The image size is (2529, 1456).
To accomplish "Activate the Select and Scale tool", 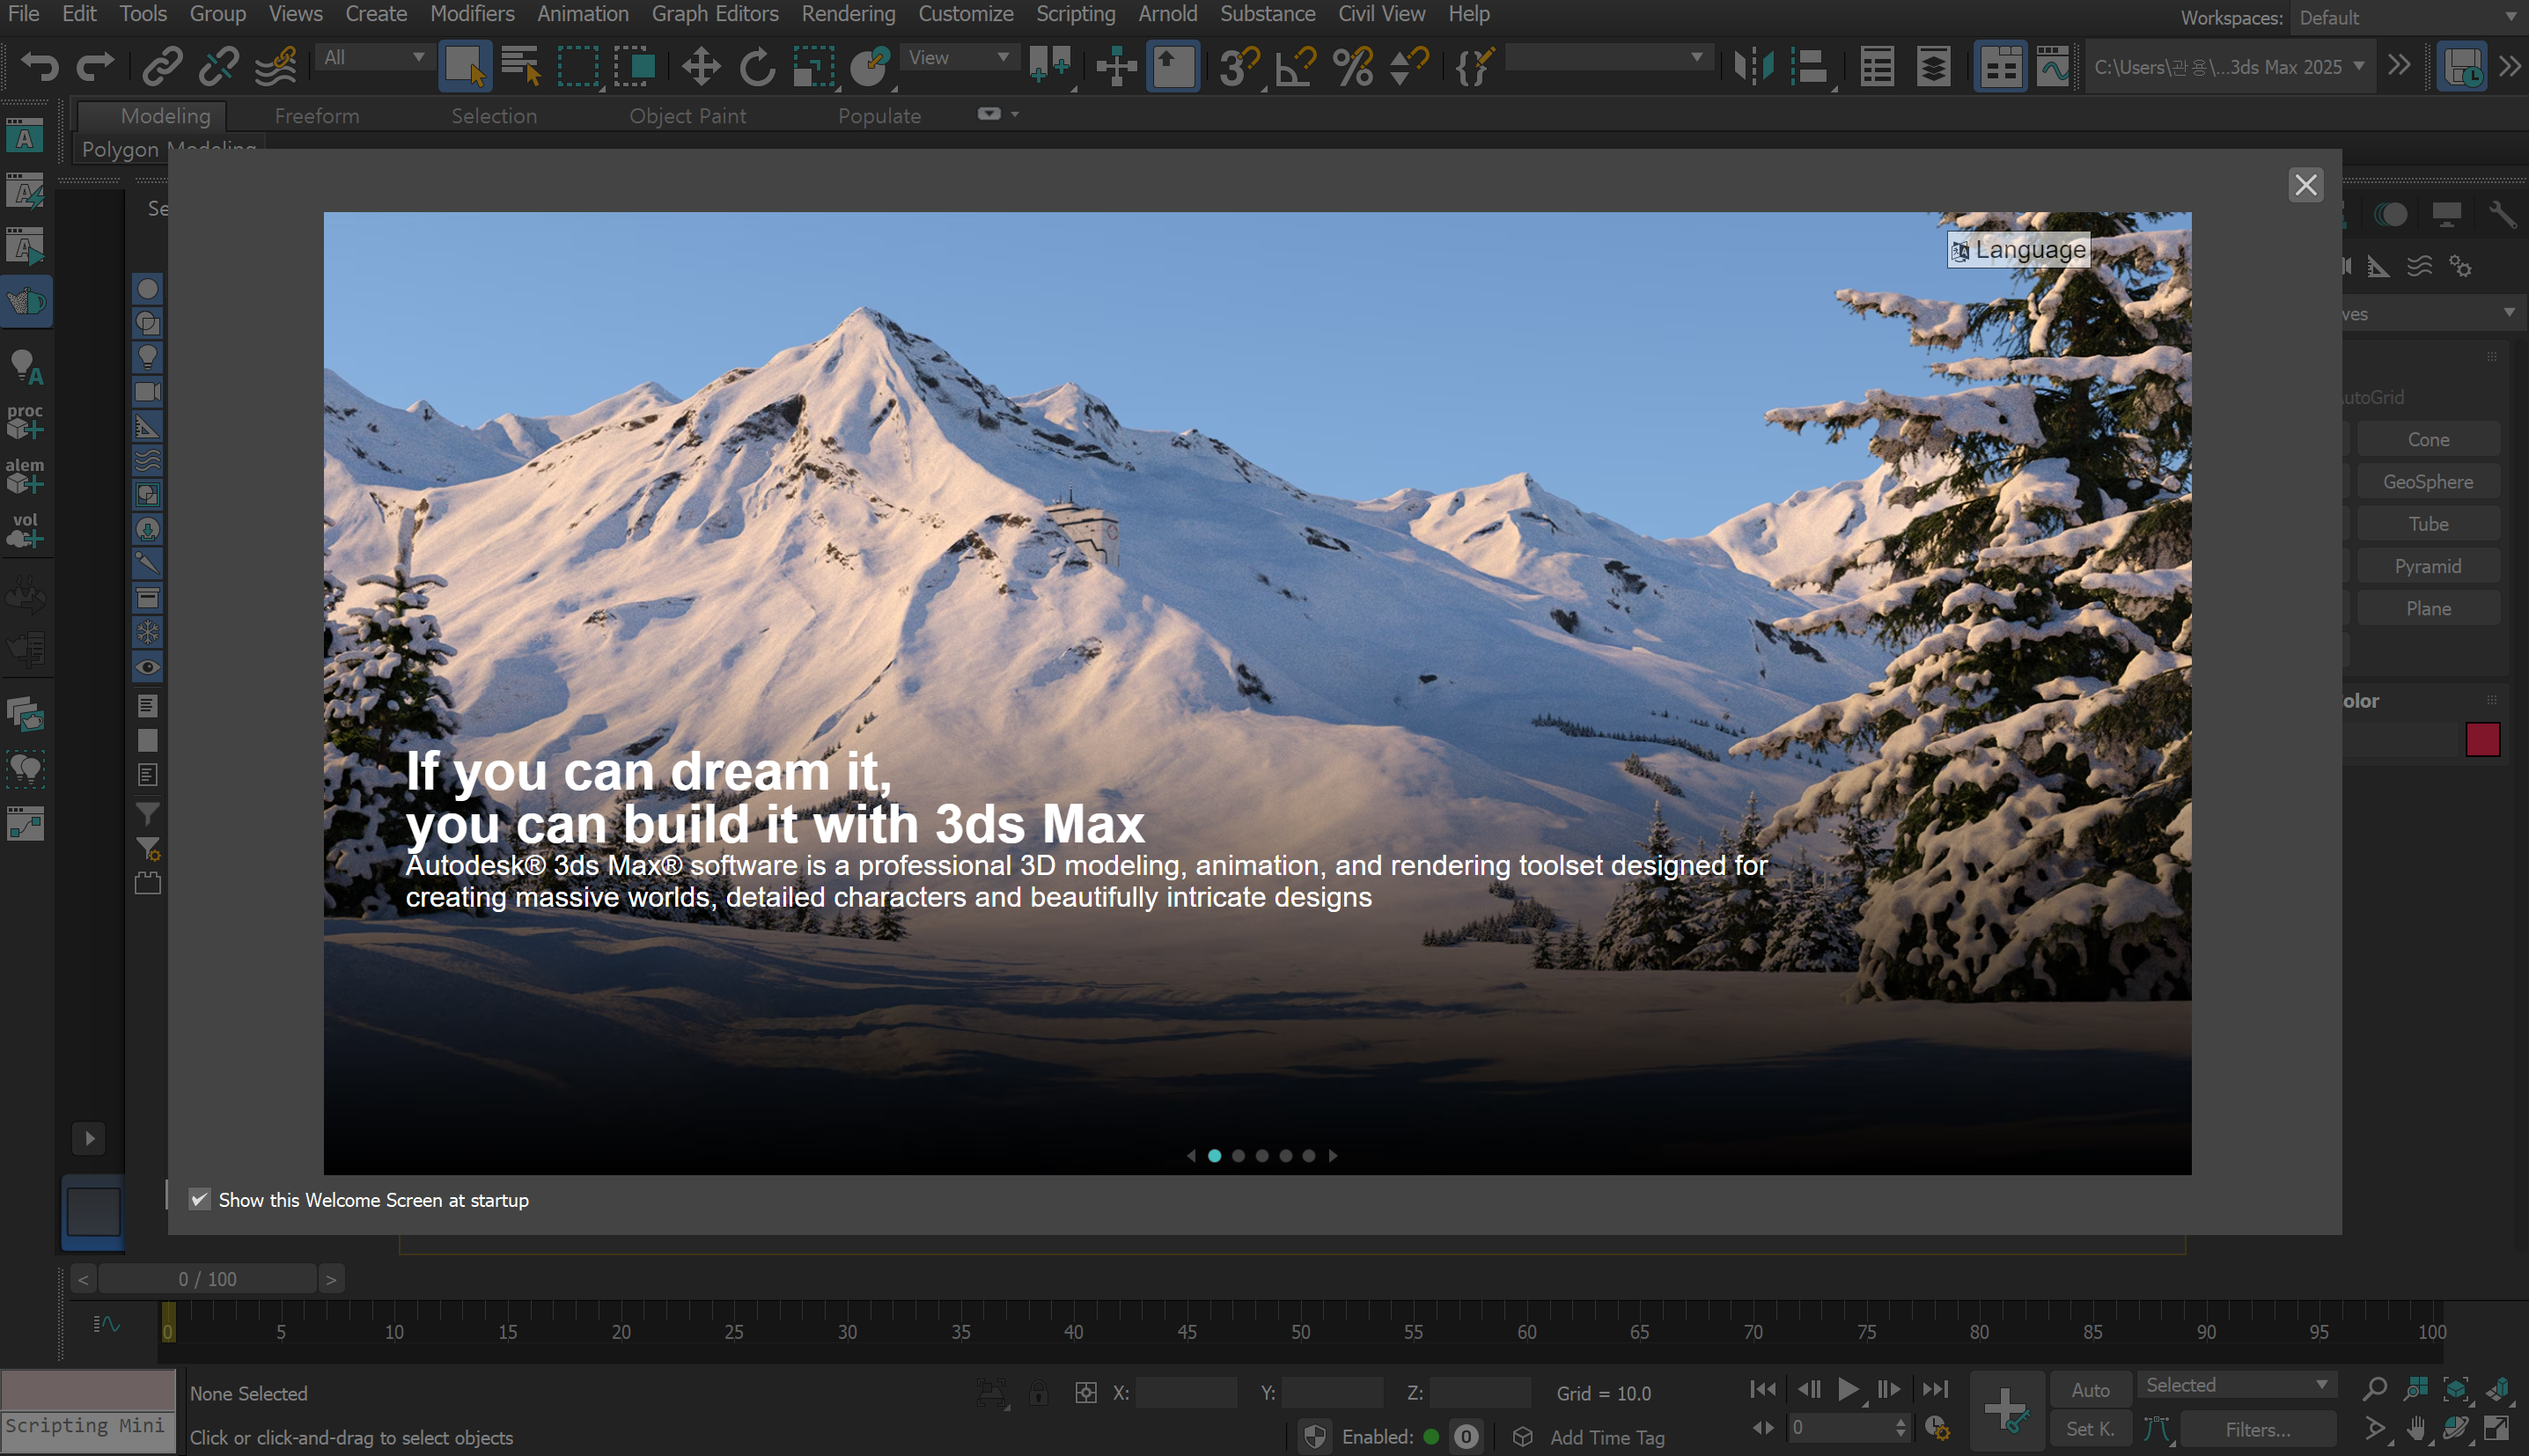I will pos(814,67).
